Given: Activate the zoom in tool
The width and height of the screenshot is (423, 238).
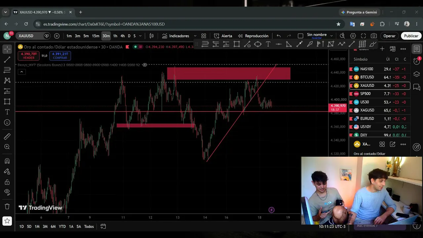Looking at the screenshot, I should pos(7,147).
